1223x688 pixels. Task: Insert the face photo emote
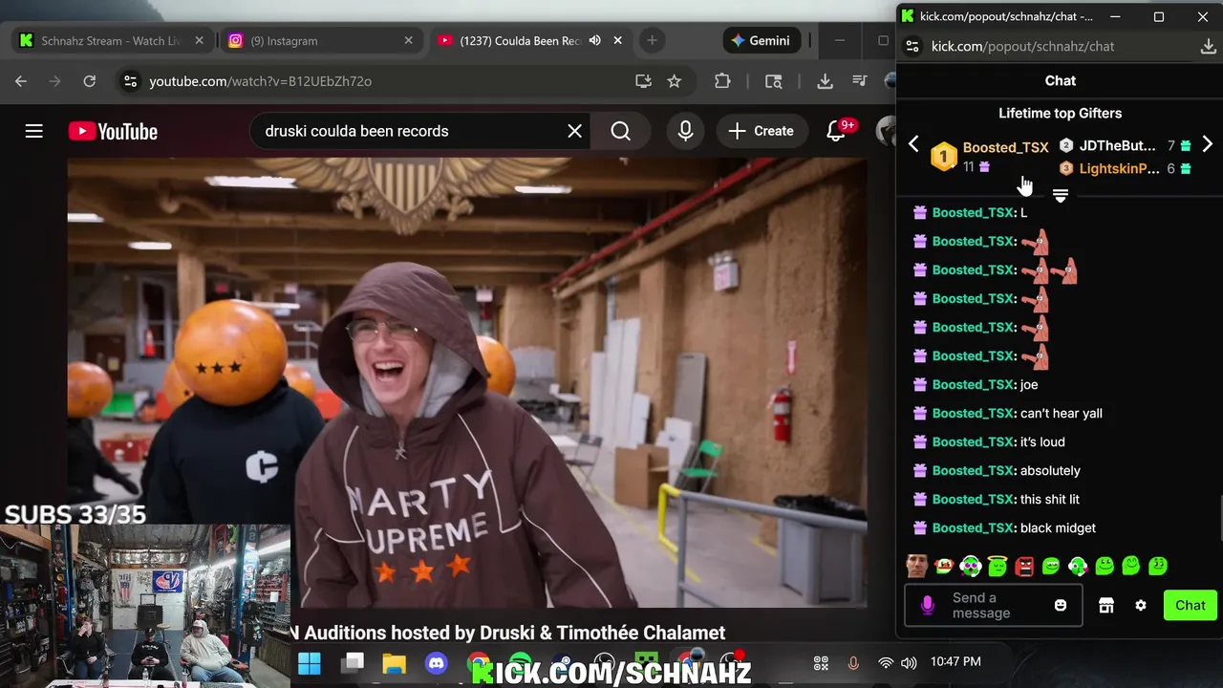coord(917,566)
